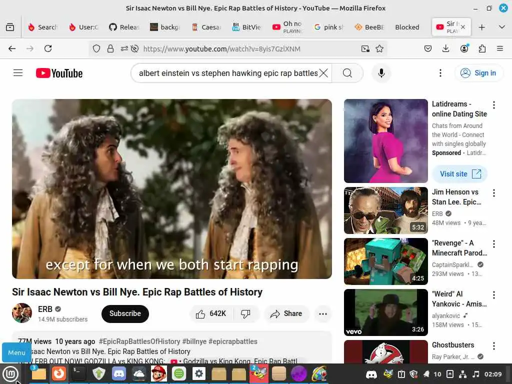Go back in Firefox
This screenshot has width=512, height=384.
12,48
